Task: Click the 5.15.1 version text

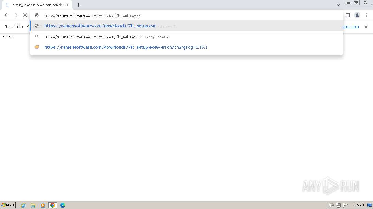Action: coord(8,38)
